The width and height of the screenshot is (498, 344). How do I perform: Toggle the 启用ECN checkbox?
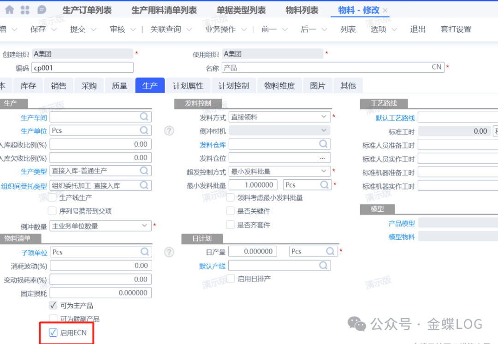click(x=53, y=332)
